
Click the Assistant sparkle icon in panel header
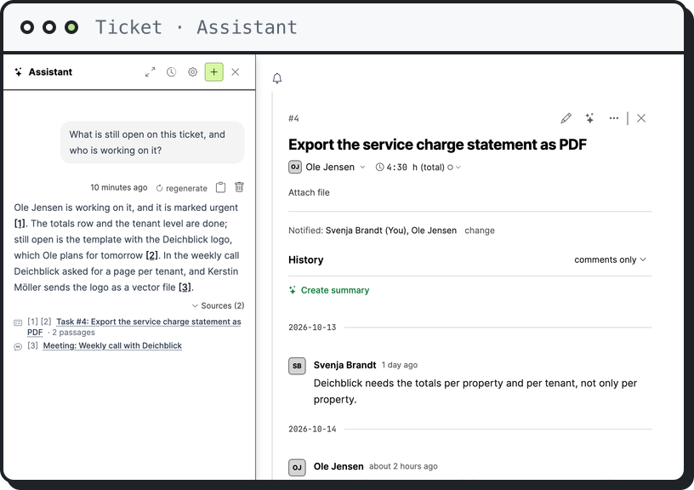18,72
